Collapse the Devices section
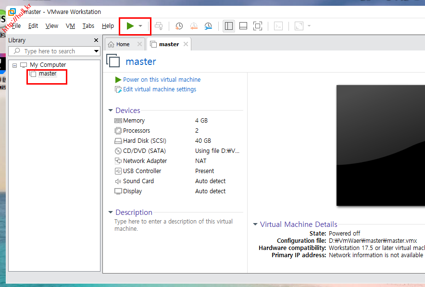Image resolution: width=425 pixels, height=287 pixels. [x=111, y=110]
